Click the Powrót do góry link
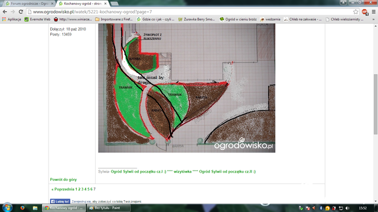The height and width of the screenshot is (212, 378). pos(63,180)
